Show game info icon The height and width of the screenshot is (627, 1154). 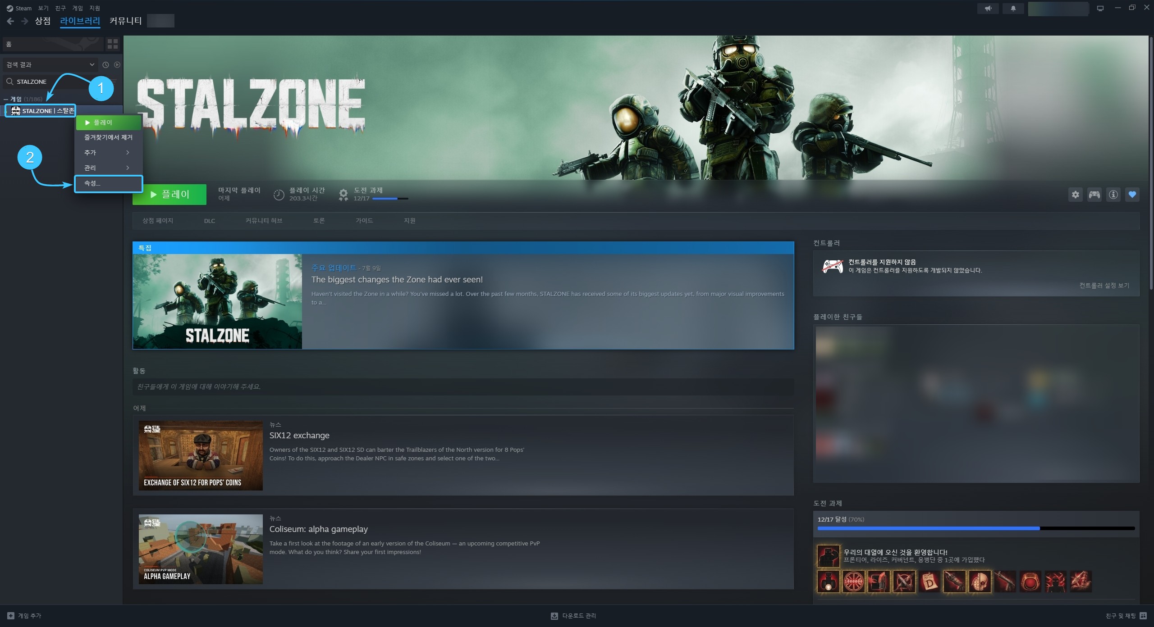1113,195
